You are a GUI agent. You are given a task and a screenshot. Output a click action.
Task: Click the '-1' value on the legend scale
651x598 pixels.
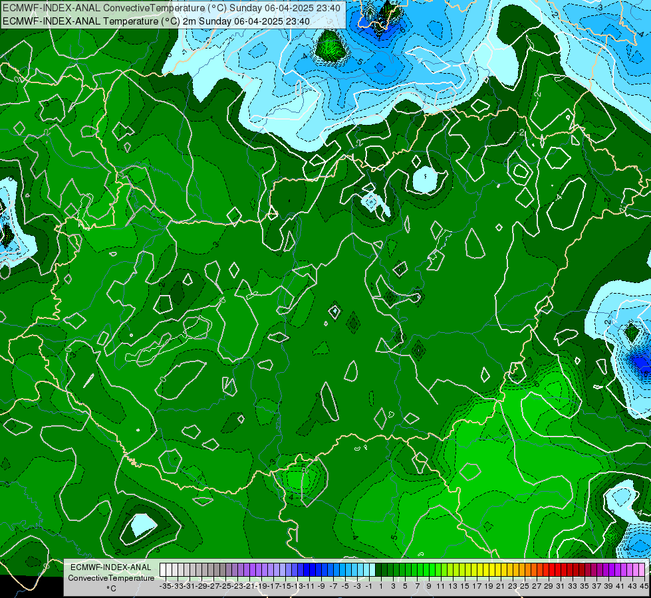point(369,586)
